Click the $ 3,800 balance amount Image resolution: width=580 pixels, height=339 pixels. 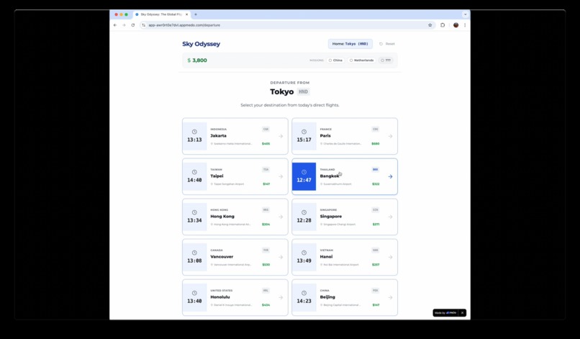coord(197,60)
